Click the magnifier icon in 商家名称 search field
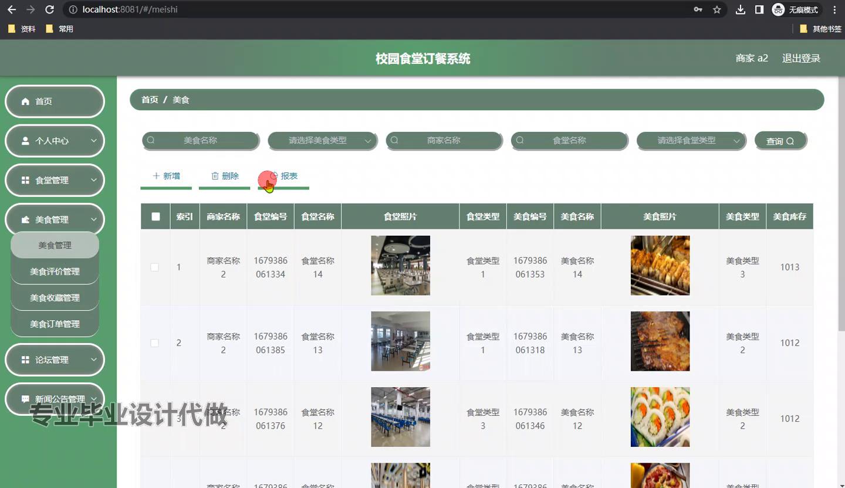The height and width of the screenshot is (488, 845). tap(394, 140)
